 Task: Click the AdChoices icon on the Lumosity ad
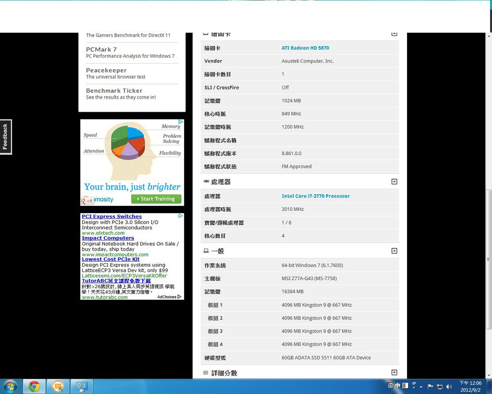181,122
